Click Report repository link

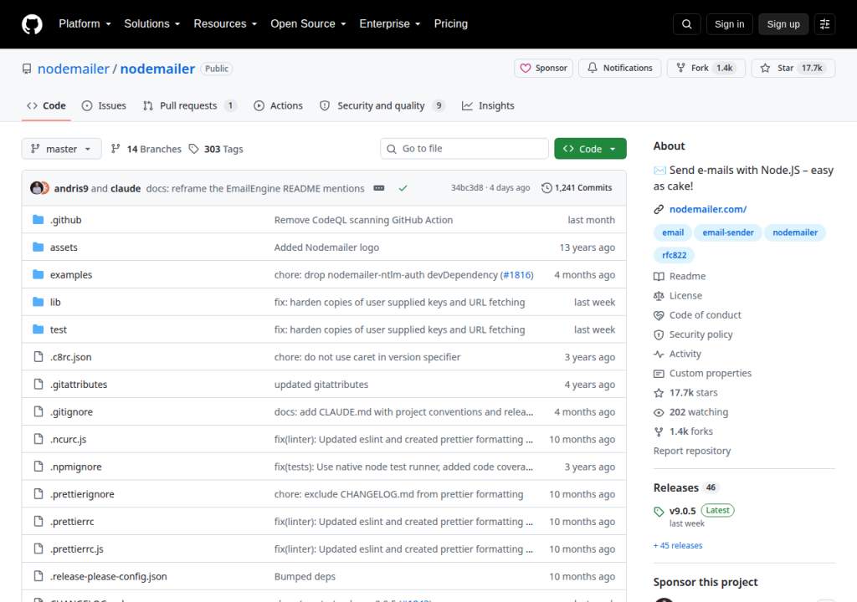(692, 451)
